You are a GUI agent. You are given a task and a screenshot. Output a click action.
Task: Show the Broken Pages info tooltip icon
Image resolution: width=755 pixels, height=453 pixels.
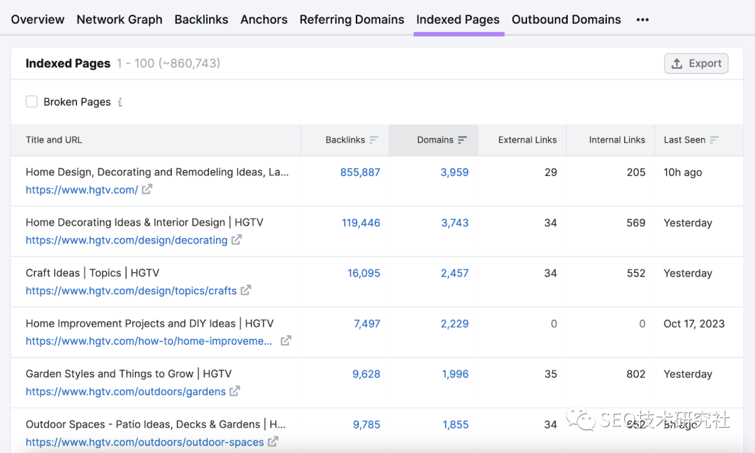(120, 102)
